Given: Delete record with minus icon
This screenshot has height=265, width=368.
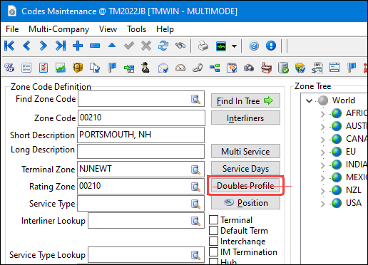Looking at the screenshot, I should tap(95, 46).
